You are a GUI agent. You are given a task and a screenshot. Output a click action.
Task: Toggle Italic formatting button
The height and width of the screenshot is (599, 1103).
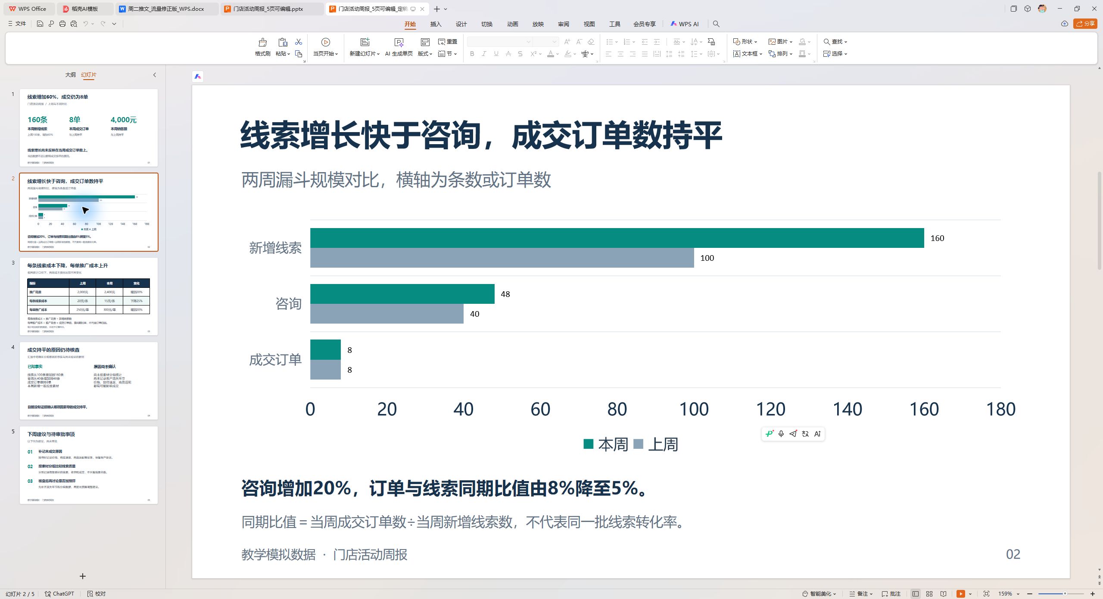(x=484, y=54)
